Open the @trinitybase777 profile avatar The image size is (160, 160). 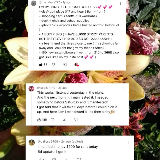coord(34,3)
